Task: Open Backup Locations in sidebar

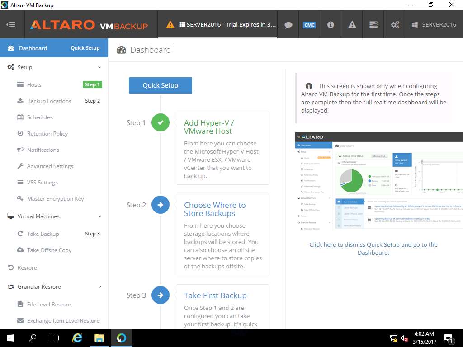Action: click(x=49, y=101)
